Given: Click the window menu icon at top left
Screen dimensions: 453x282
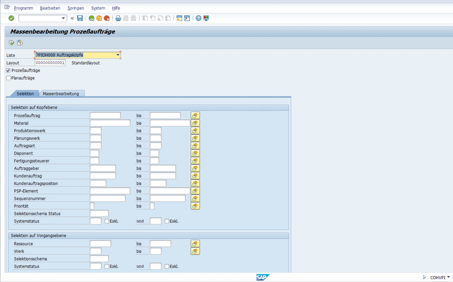Looking at the screenshot, I should (7, 7).
